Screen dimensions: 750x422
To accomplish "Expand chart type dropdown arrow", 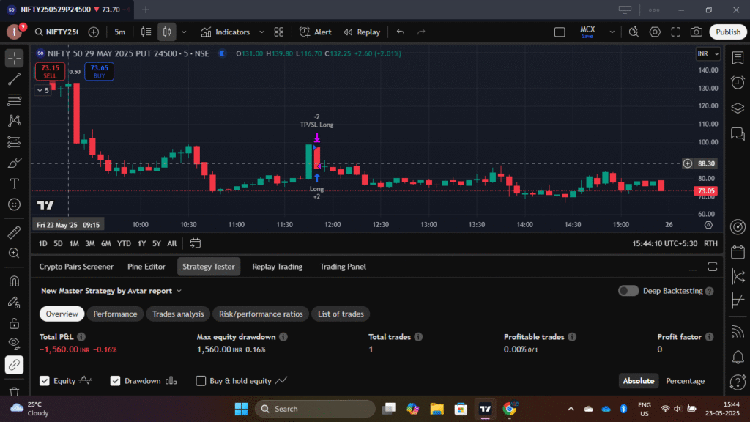I will 184,32.
